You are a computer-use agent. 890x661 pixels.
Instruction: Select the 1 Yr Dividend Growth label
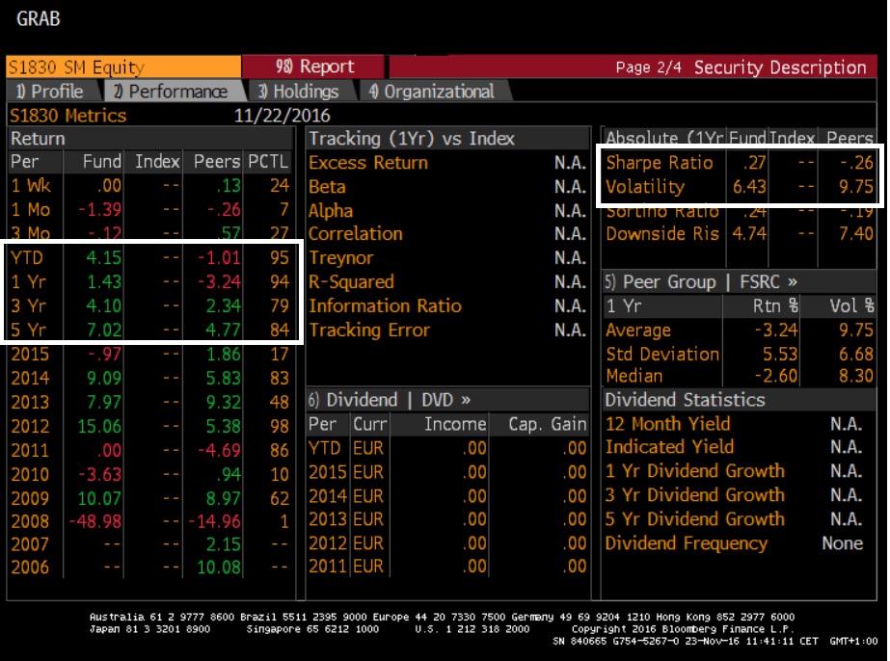[695, 471]
